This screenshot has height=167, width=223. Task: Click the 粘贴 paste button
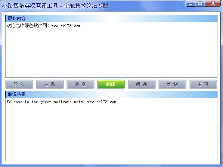50,84
